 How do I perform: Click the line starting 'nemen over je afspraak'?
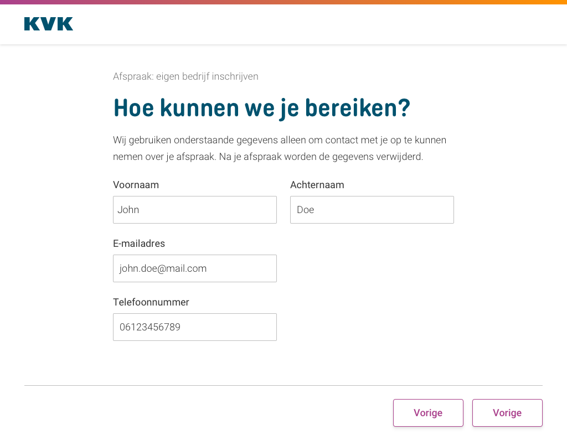268,157
